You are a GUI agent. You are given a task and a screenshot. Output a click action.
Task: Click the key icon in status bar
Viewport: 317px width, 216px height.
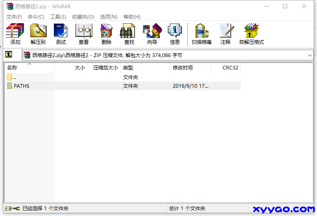(x=16, y=208)
